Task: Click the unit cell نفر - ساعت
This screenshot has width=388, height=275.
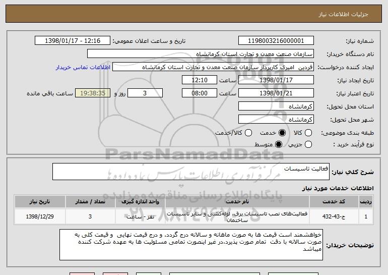Action: 140,216
